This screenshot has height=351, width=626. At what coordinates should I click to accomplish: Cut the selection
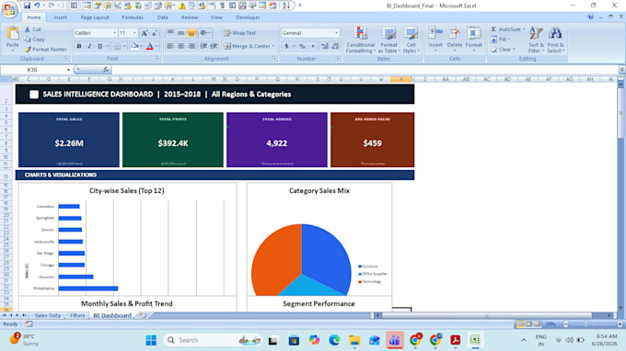(33, 29)
